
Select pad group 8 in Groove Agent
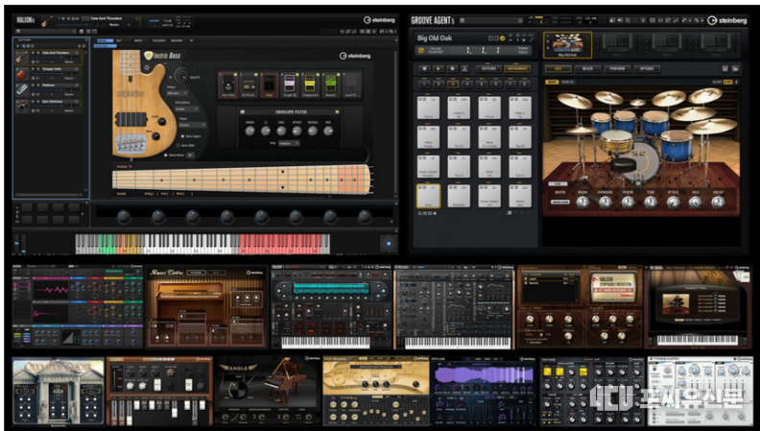click(x=524, y=84)
